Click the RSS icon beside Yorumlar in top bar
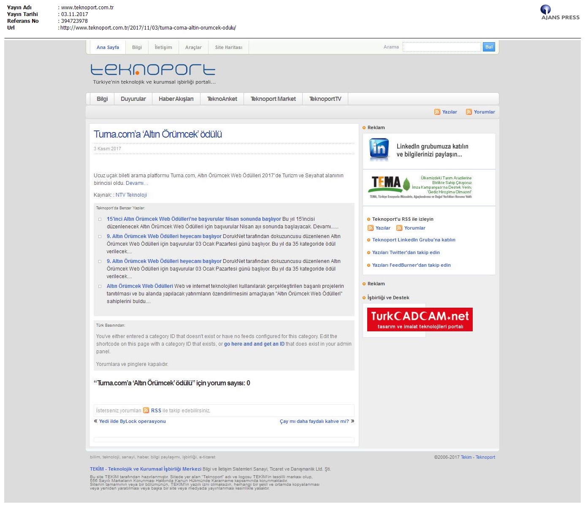 point(469,112)
